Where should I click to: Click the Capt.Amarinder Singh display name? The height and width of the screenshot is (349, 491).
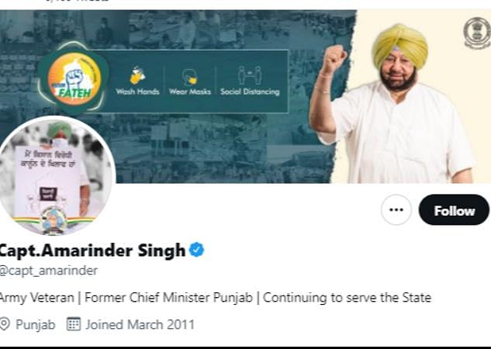[x=92, y=251]
